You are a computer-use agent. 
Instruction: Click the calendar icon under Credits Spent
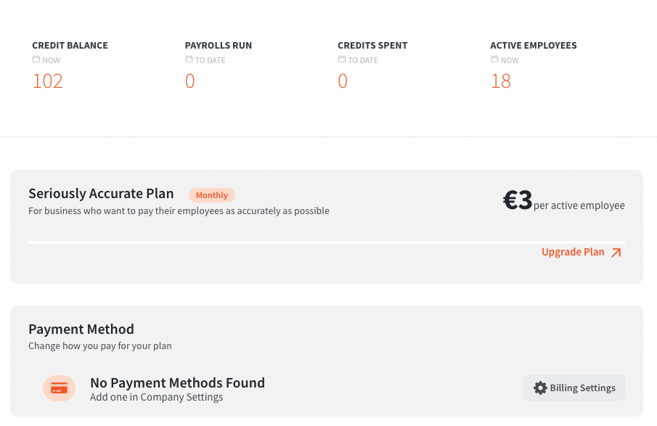pos(340,60)
